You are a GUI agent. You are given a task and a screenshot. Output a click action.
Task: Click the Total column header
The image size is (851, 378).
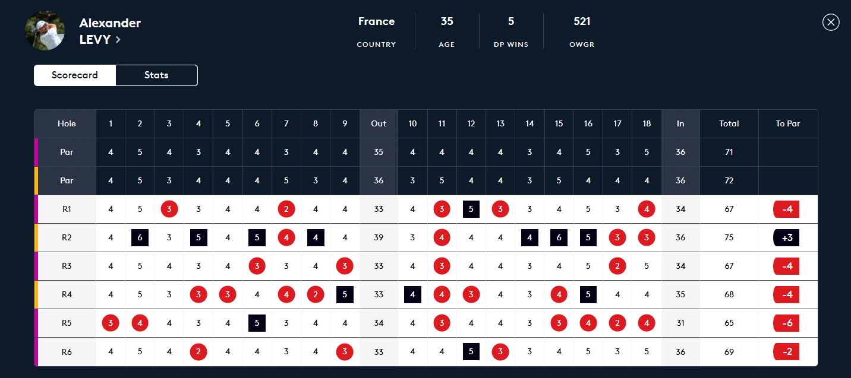click(x=729, y=123)
